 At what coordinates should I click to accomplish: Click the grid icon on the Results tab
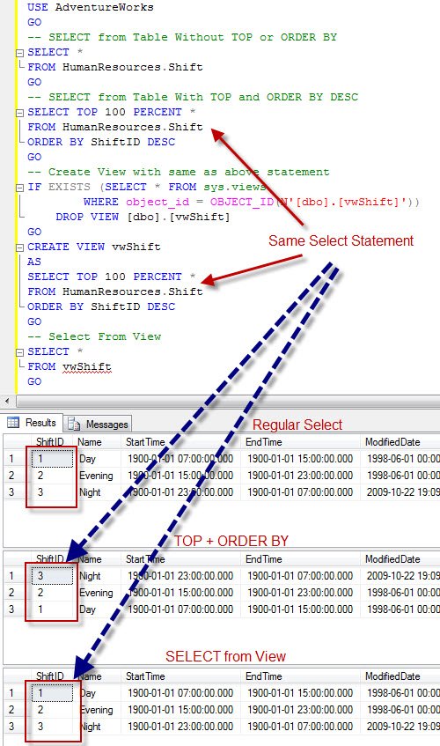[x=13, y=422]
